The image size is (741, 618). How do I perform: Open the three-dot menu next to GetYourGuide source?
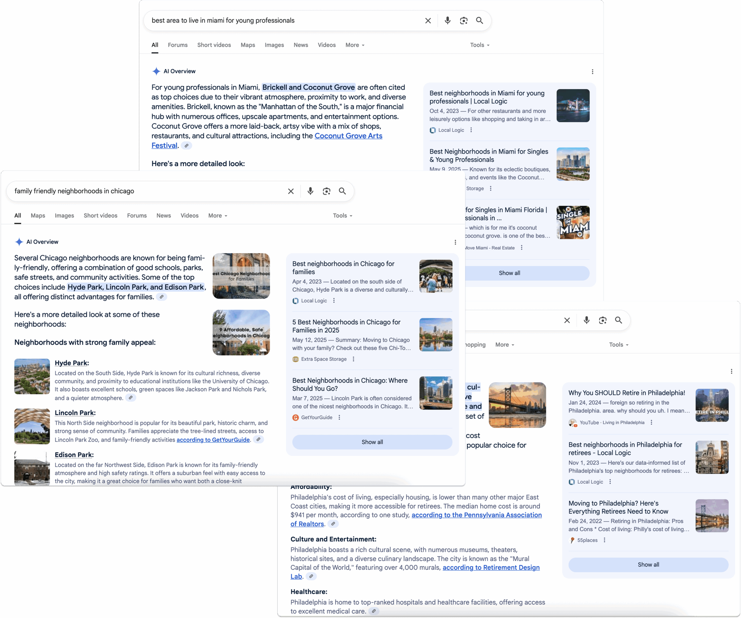click(x=339, y=417)
